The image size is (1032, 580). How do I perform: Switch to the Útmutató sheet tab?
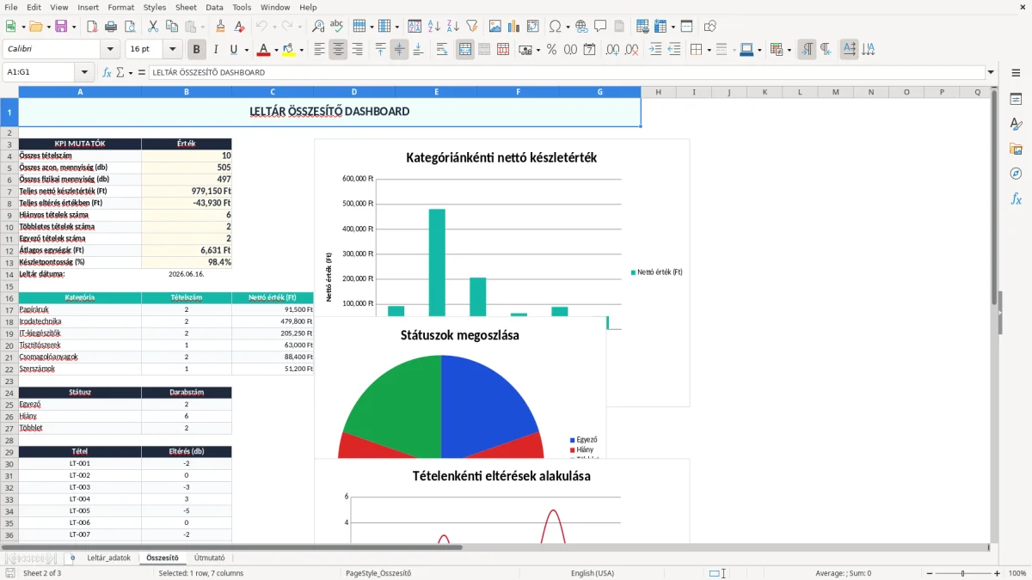210,559
